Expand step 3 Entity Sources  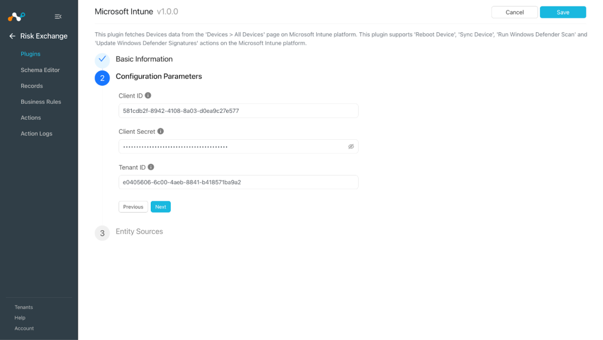(139, 231)
